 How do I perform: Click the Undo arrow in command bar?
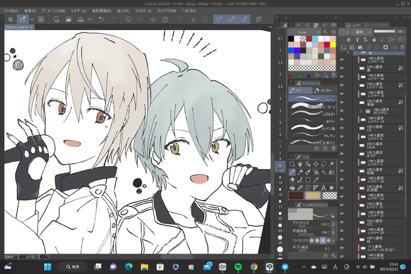pyautogui.click(x=101, y=19)
